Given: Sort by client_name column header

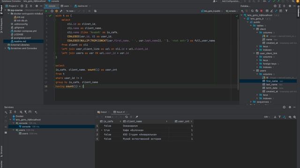Looking at the screenshot, I should 145,121.
